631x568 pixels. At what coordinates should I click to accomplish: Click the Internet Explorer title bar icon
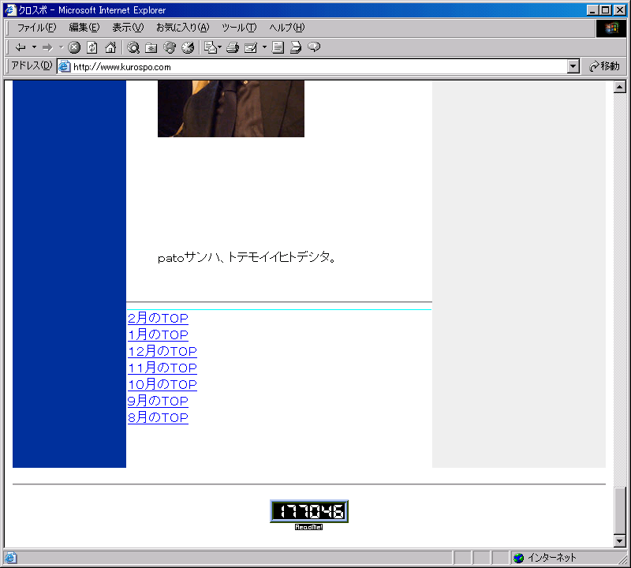(x=10, y=10)
